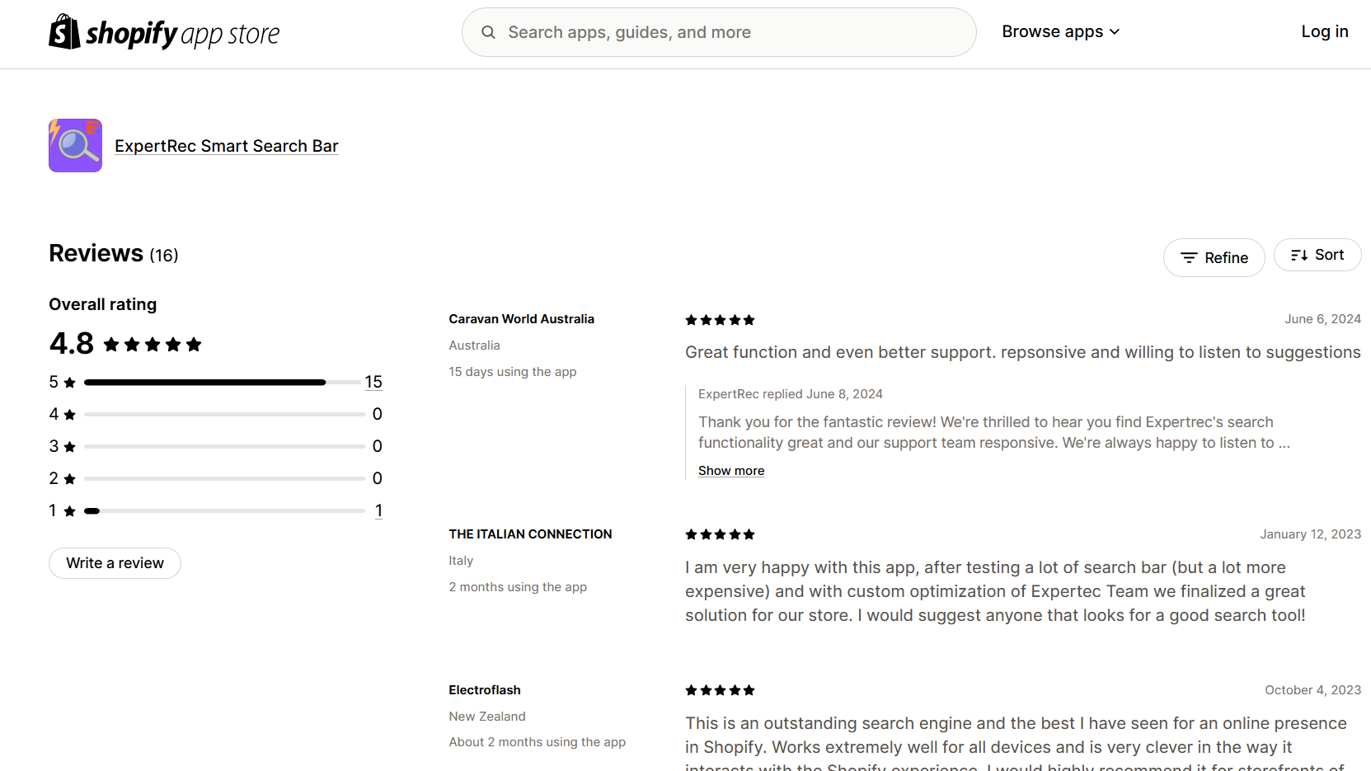Expand the Browse apps dropdown
This screenshot has height=771, width=1371.
(1060, 31)
